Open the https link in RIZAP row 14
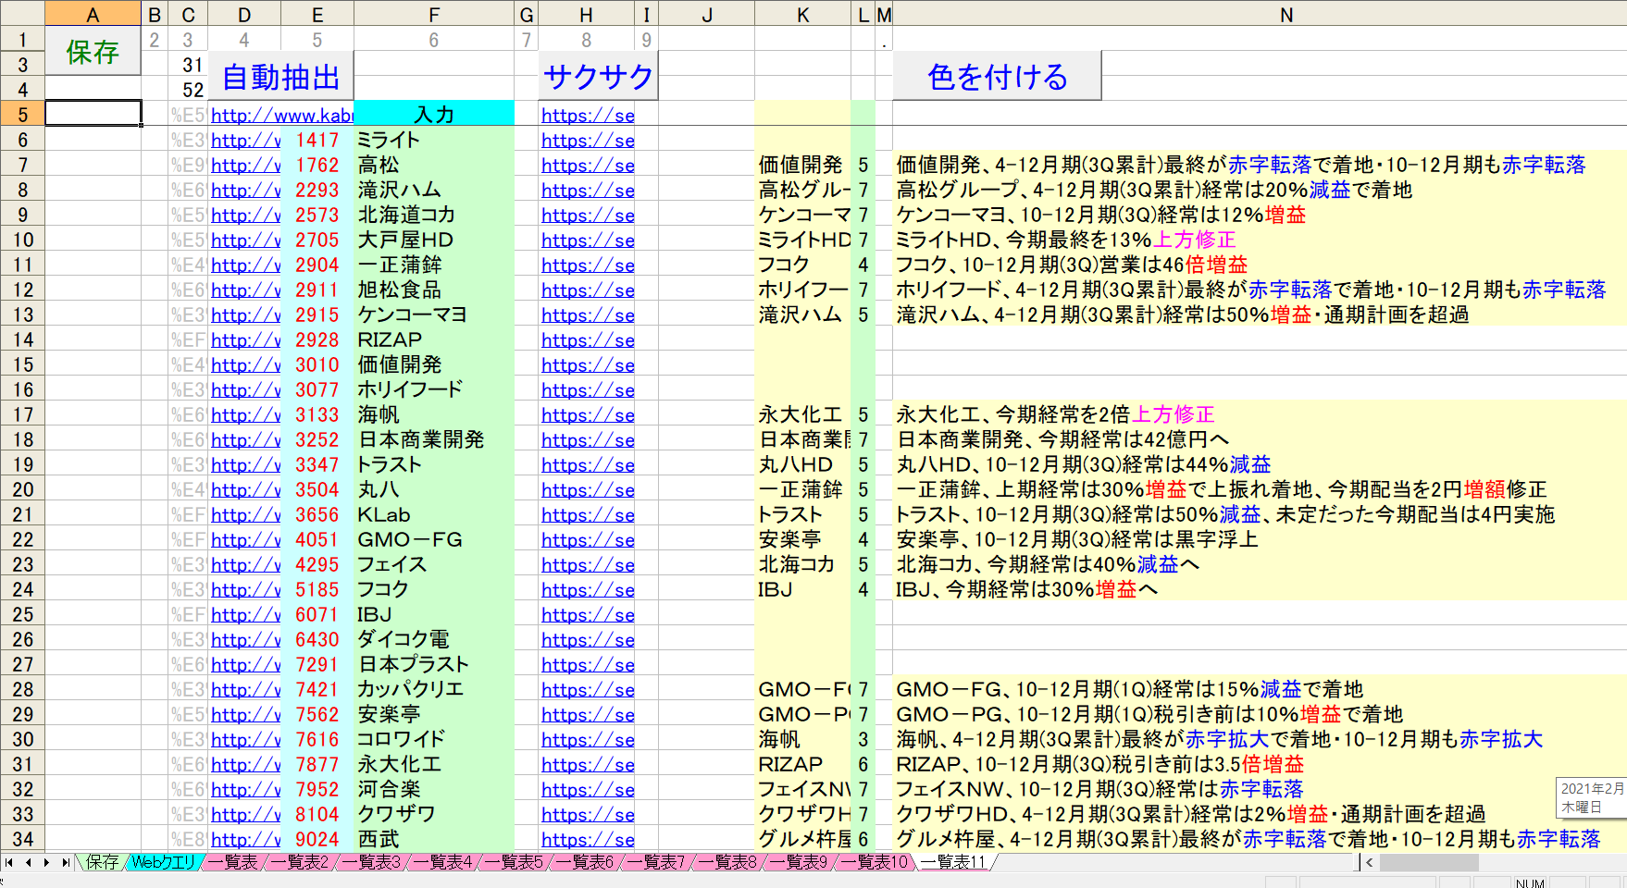Viewport: 1627px width, 888px height. [588, 339]
